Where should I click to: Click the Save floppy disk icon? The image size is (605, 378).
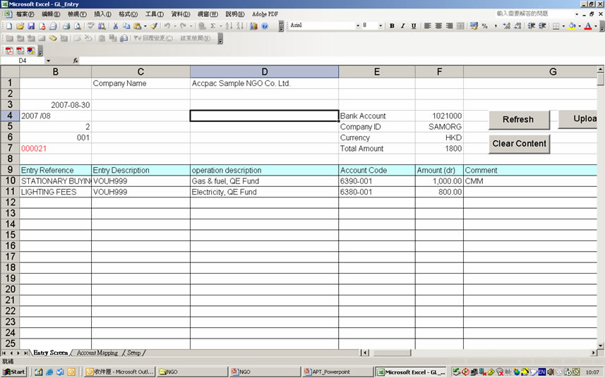31,26
